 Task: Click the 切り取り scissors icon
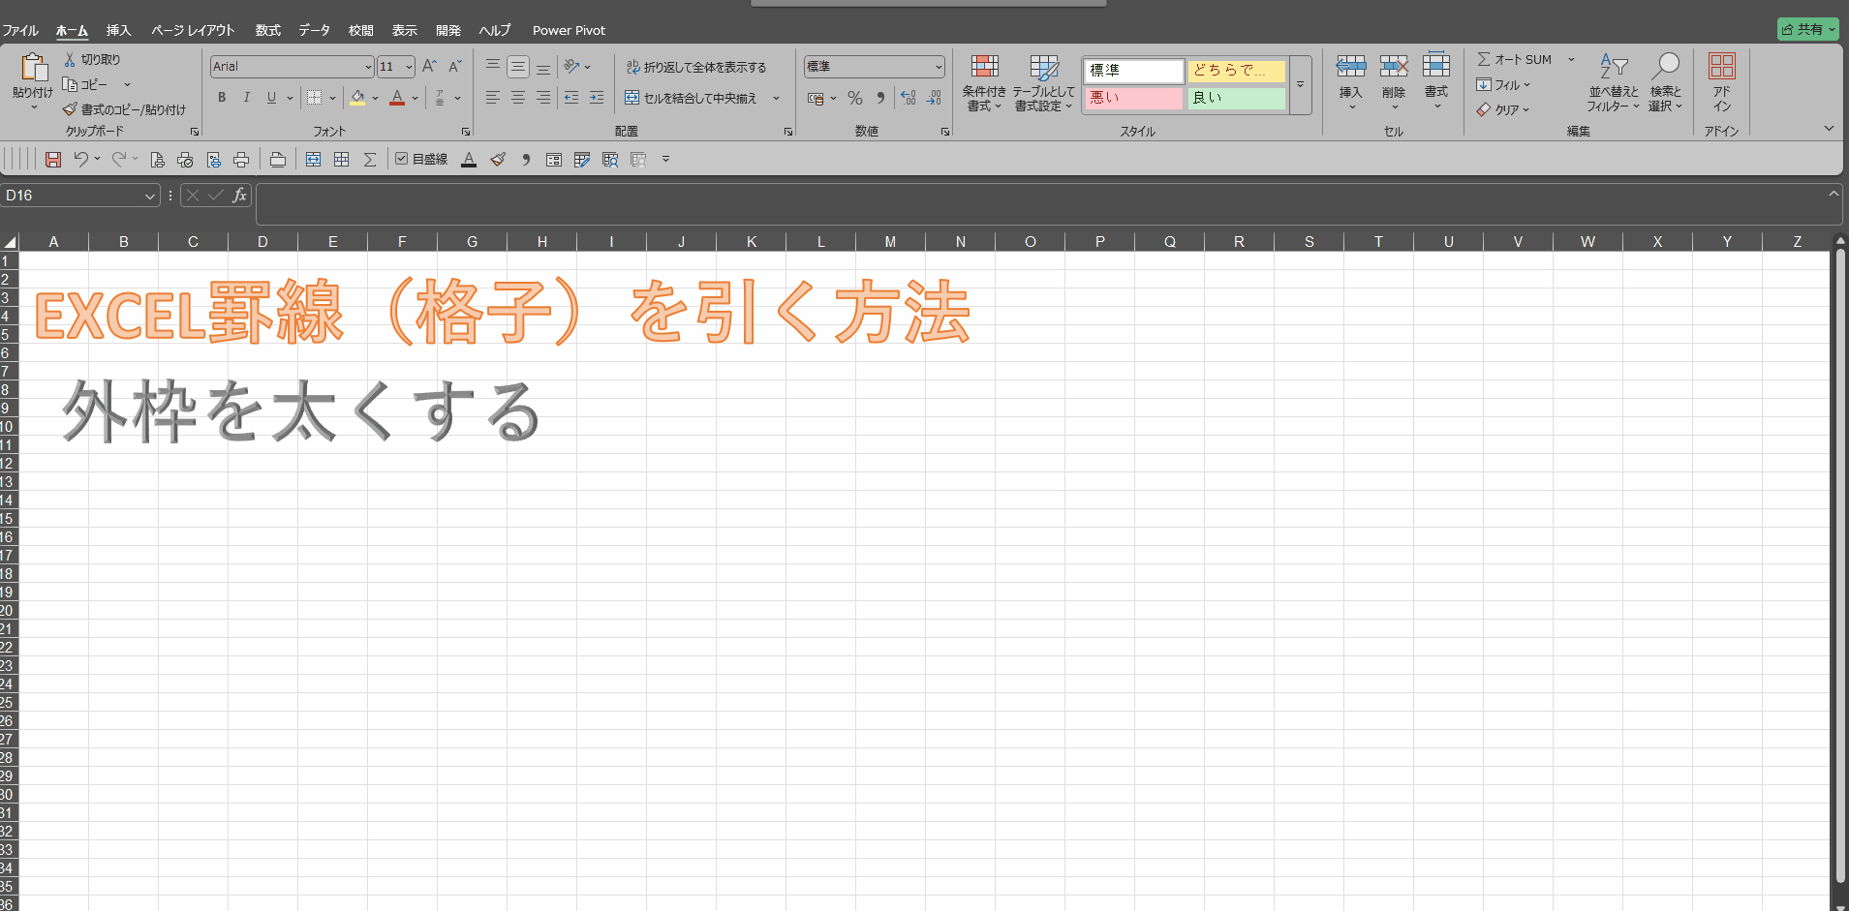(x=70, y=59)
